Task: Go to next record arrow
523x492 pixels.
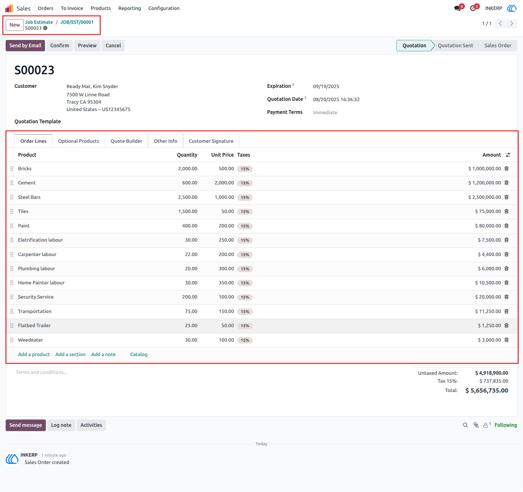Action: [x=512, y=24]
